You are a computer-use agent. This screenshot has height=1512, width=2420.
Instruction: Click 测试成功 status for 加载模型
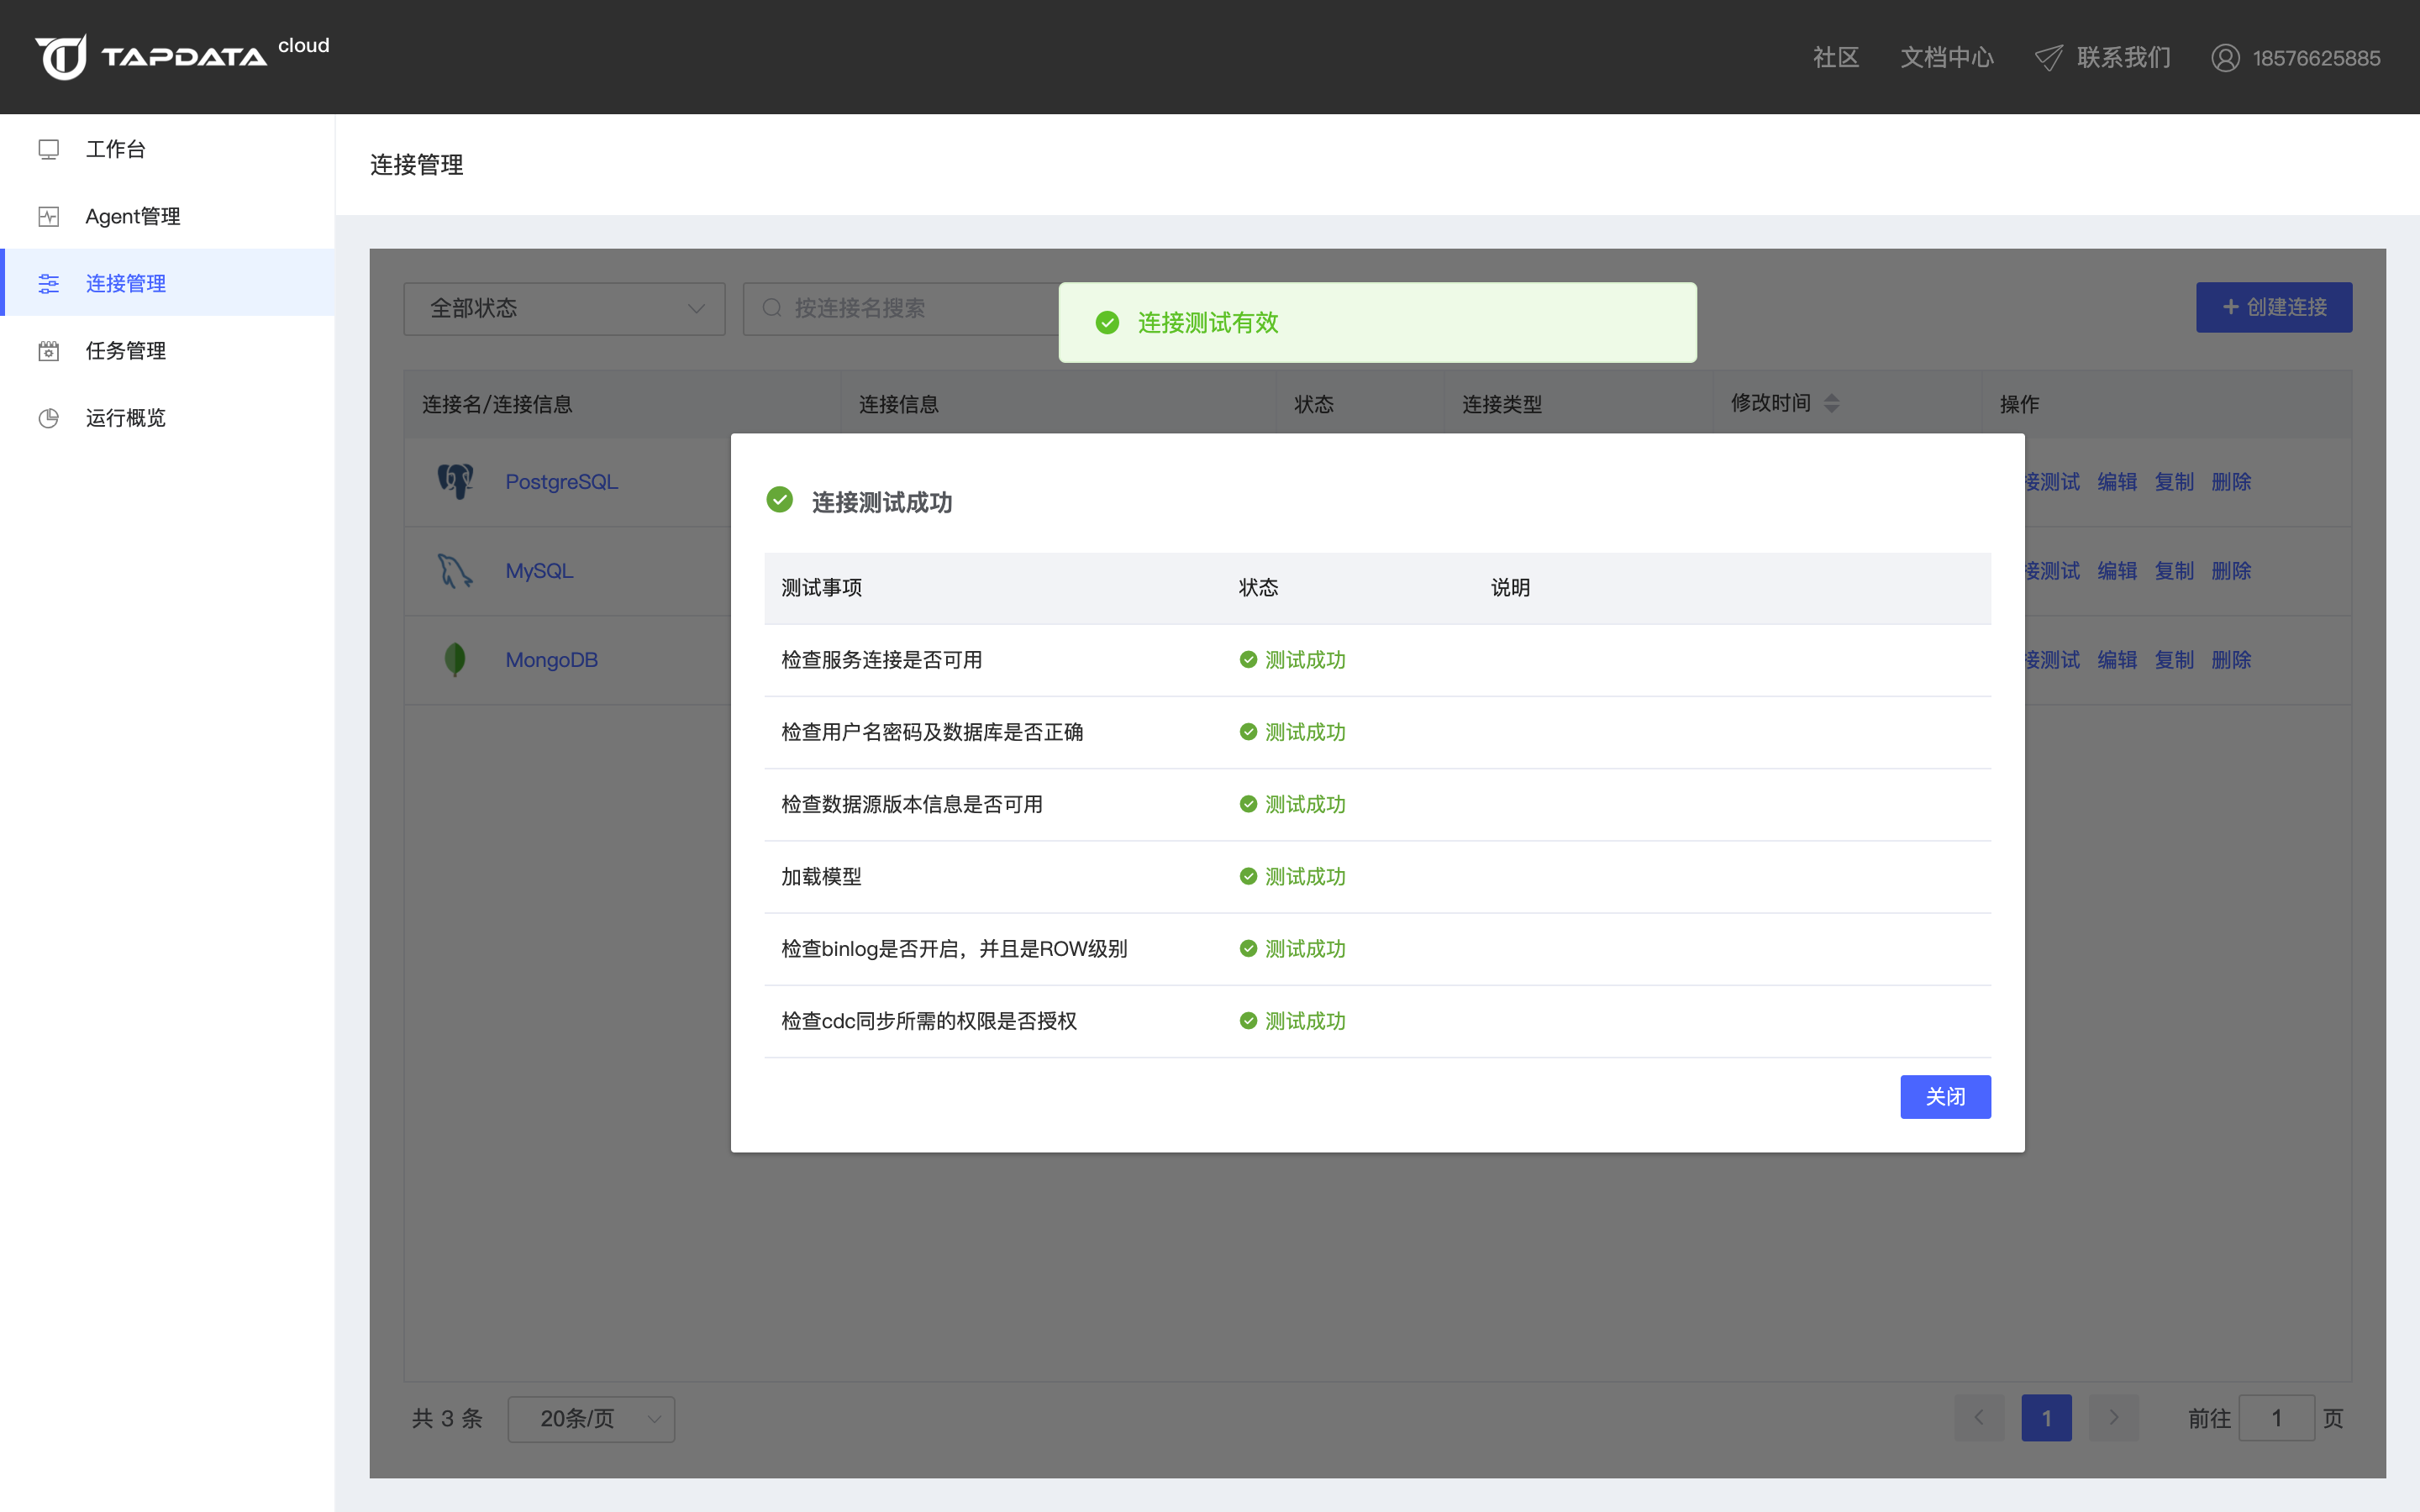1292,875
